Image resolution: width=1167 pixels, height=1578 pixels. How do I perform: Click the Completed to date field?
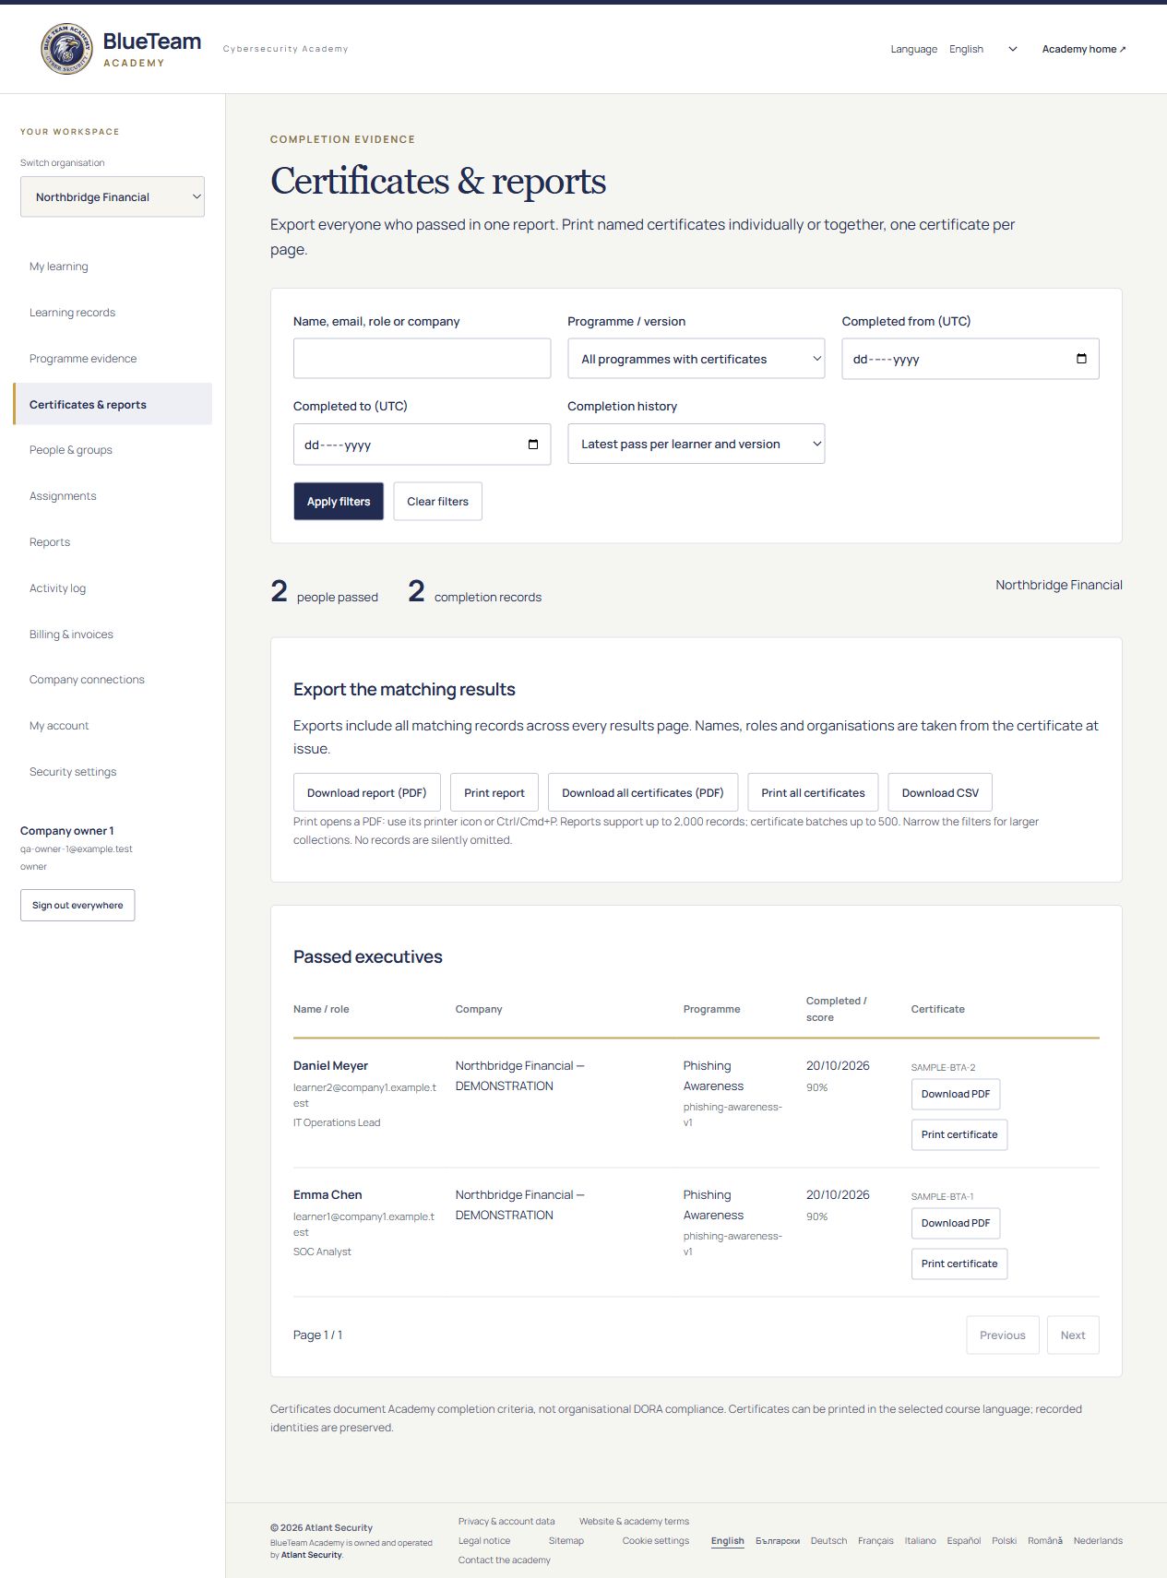coord(422,445)
